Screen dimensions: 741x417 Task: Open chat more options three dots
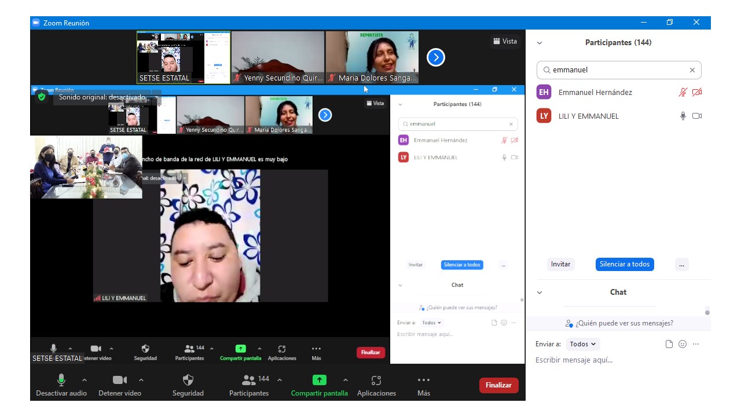(x=696, y=344)
